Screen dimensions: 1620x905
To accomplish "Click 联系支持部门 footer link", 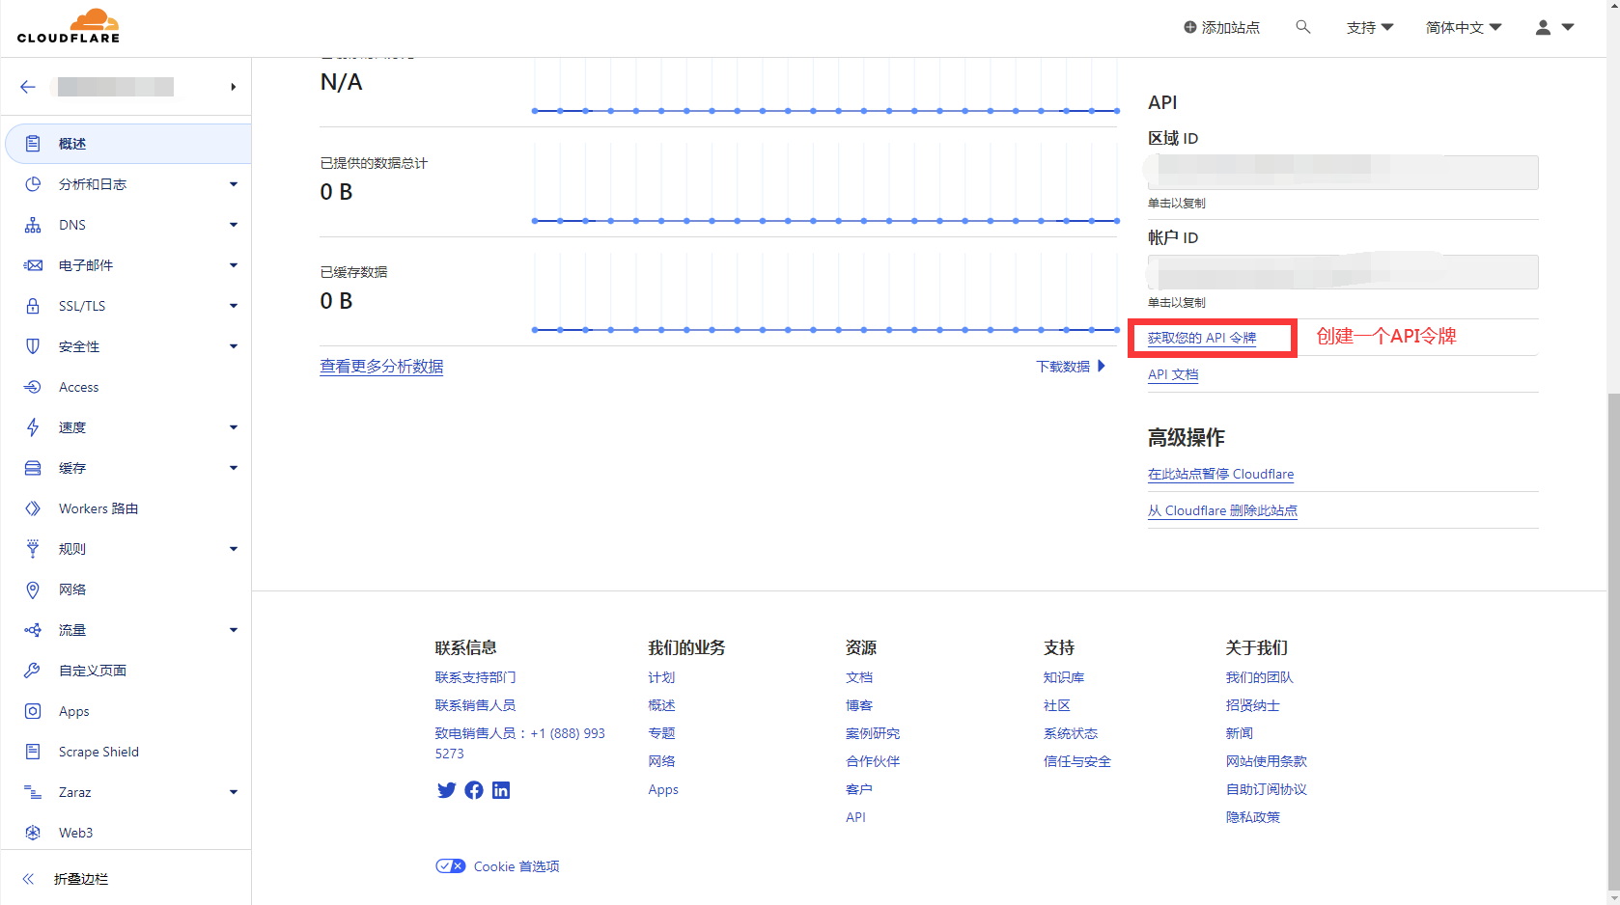I will (475, 677).
